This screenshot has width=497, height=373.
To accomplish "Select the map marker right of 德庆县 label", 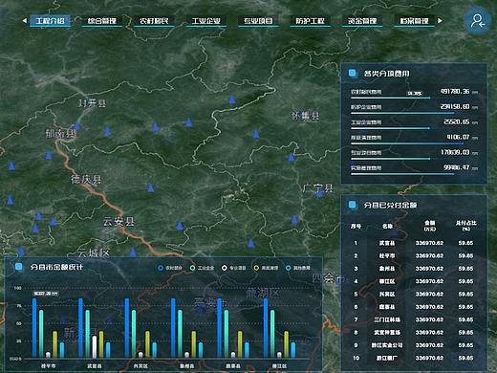I will coord(150,187).
